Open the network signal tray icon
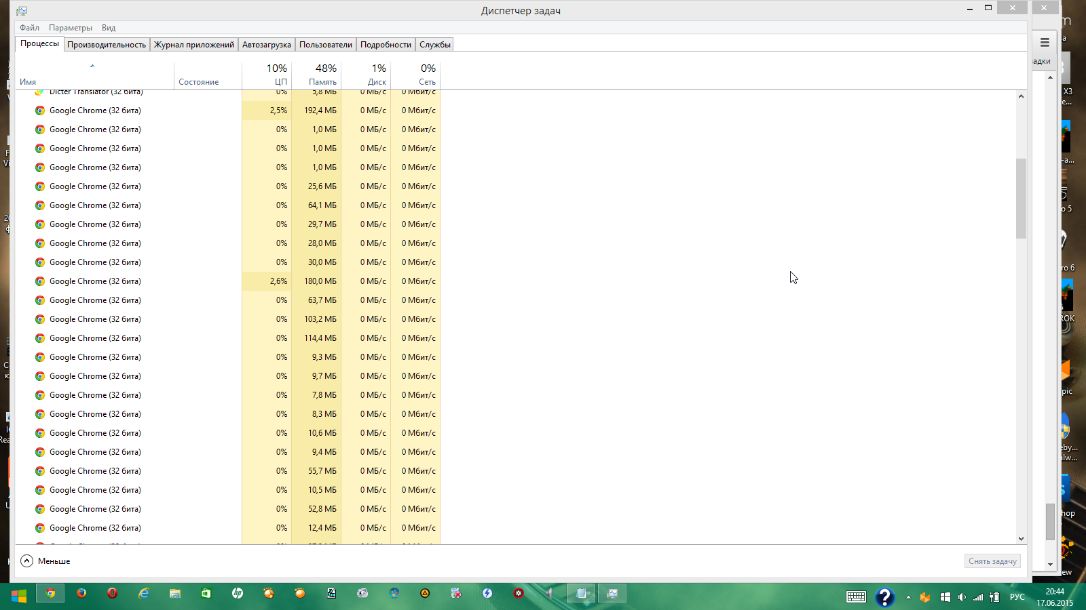The width and height of the screenshot is (1086, 610). click(978, 597)
